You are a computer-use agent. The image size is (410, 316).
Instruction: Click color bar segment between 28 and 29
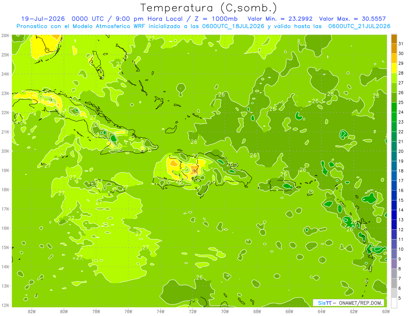coord(394,68)
